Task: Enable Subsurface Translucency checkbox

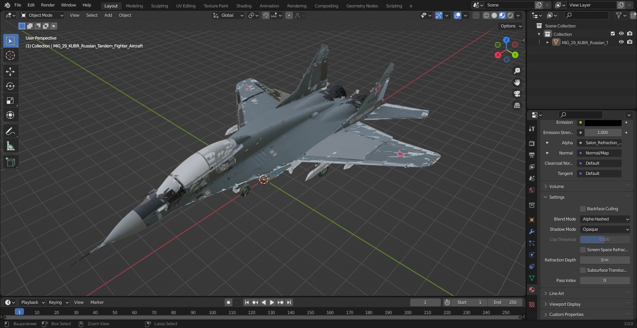Action: tap(583, 270)
